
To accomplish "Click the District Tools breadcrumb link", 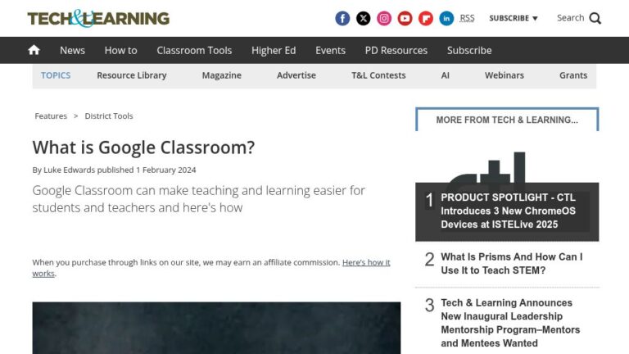I will 109,116.
